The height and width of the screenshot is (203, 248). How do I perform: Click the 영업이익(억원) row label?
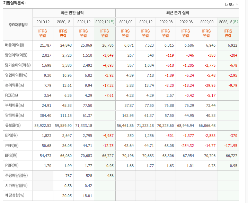tap(16, 55)
